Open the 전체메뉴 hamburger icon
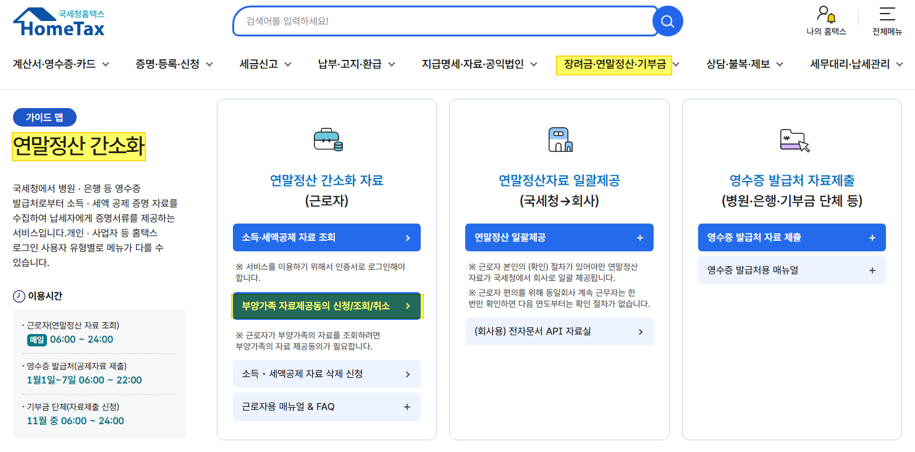The width and height of the screenshot is (915, 452). click(x=887, y=14)
